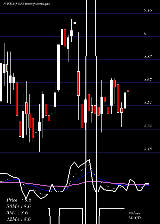The image size is (160, 224).
Task: Click the 8.67 price axis label
Action: tap(148, 80)
